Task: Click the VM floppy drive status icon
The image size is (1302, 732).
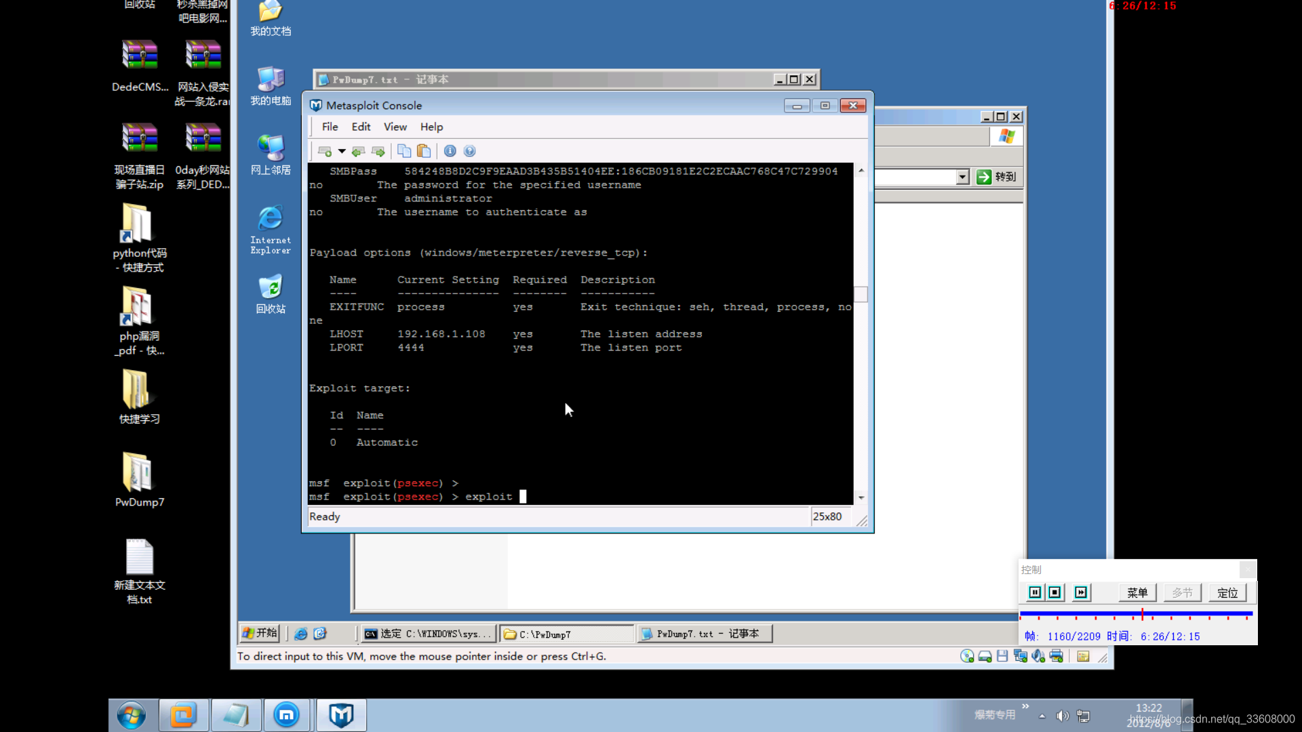Action: [1002, 656]
